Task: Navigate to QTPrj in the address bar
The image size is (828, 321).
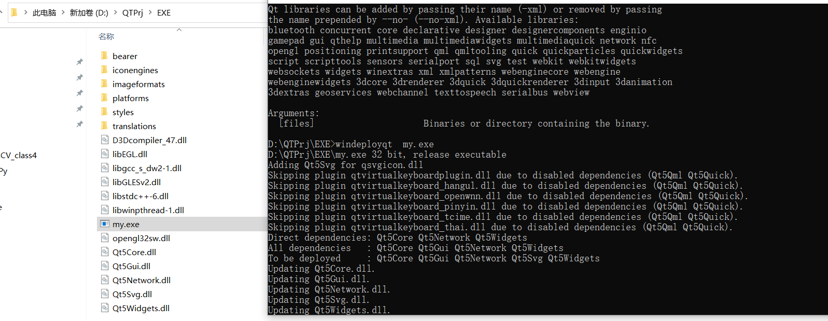Action: pyautogui.click(x=133, y=12)
